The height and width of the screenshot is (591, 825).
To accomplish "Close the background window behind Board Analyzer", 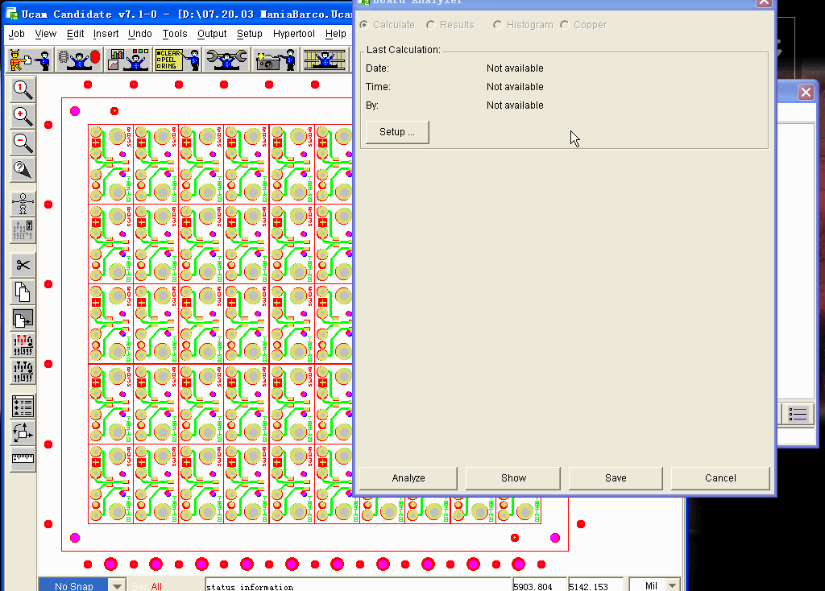I will coord(806,93).
